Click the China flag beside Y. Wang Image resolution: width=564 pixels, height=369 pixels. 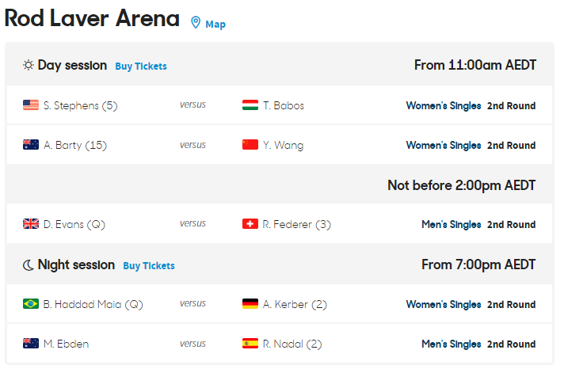click(250, 145)
